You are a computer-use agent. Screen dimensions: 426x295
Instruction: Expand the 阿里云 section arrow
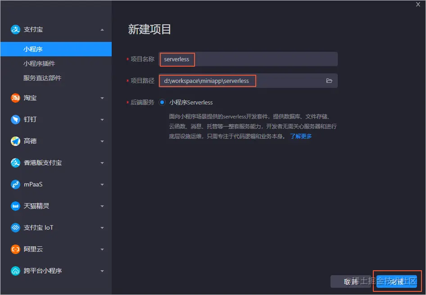click(102, 250)
